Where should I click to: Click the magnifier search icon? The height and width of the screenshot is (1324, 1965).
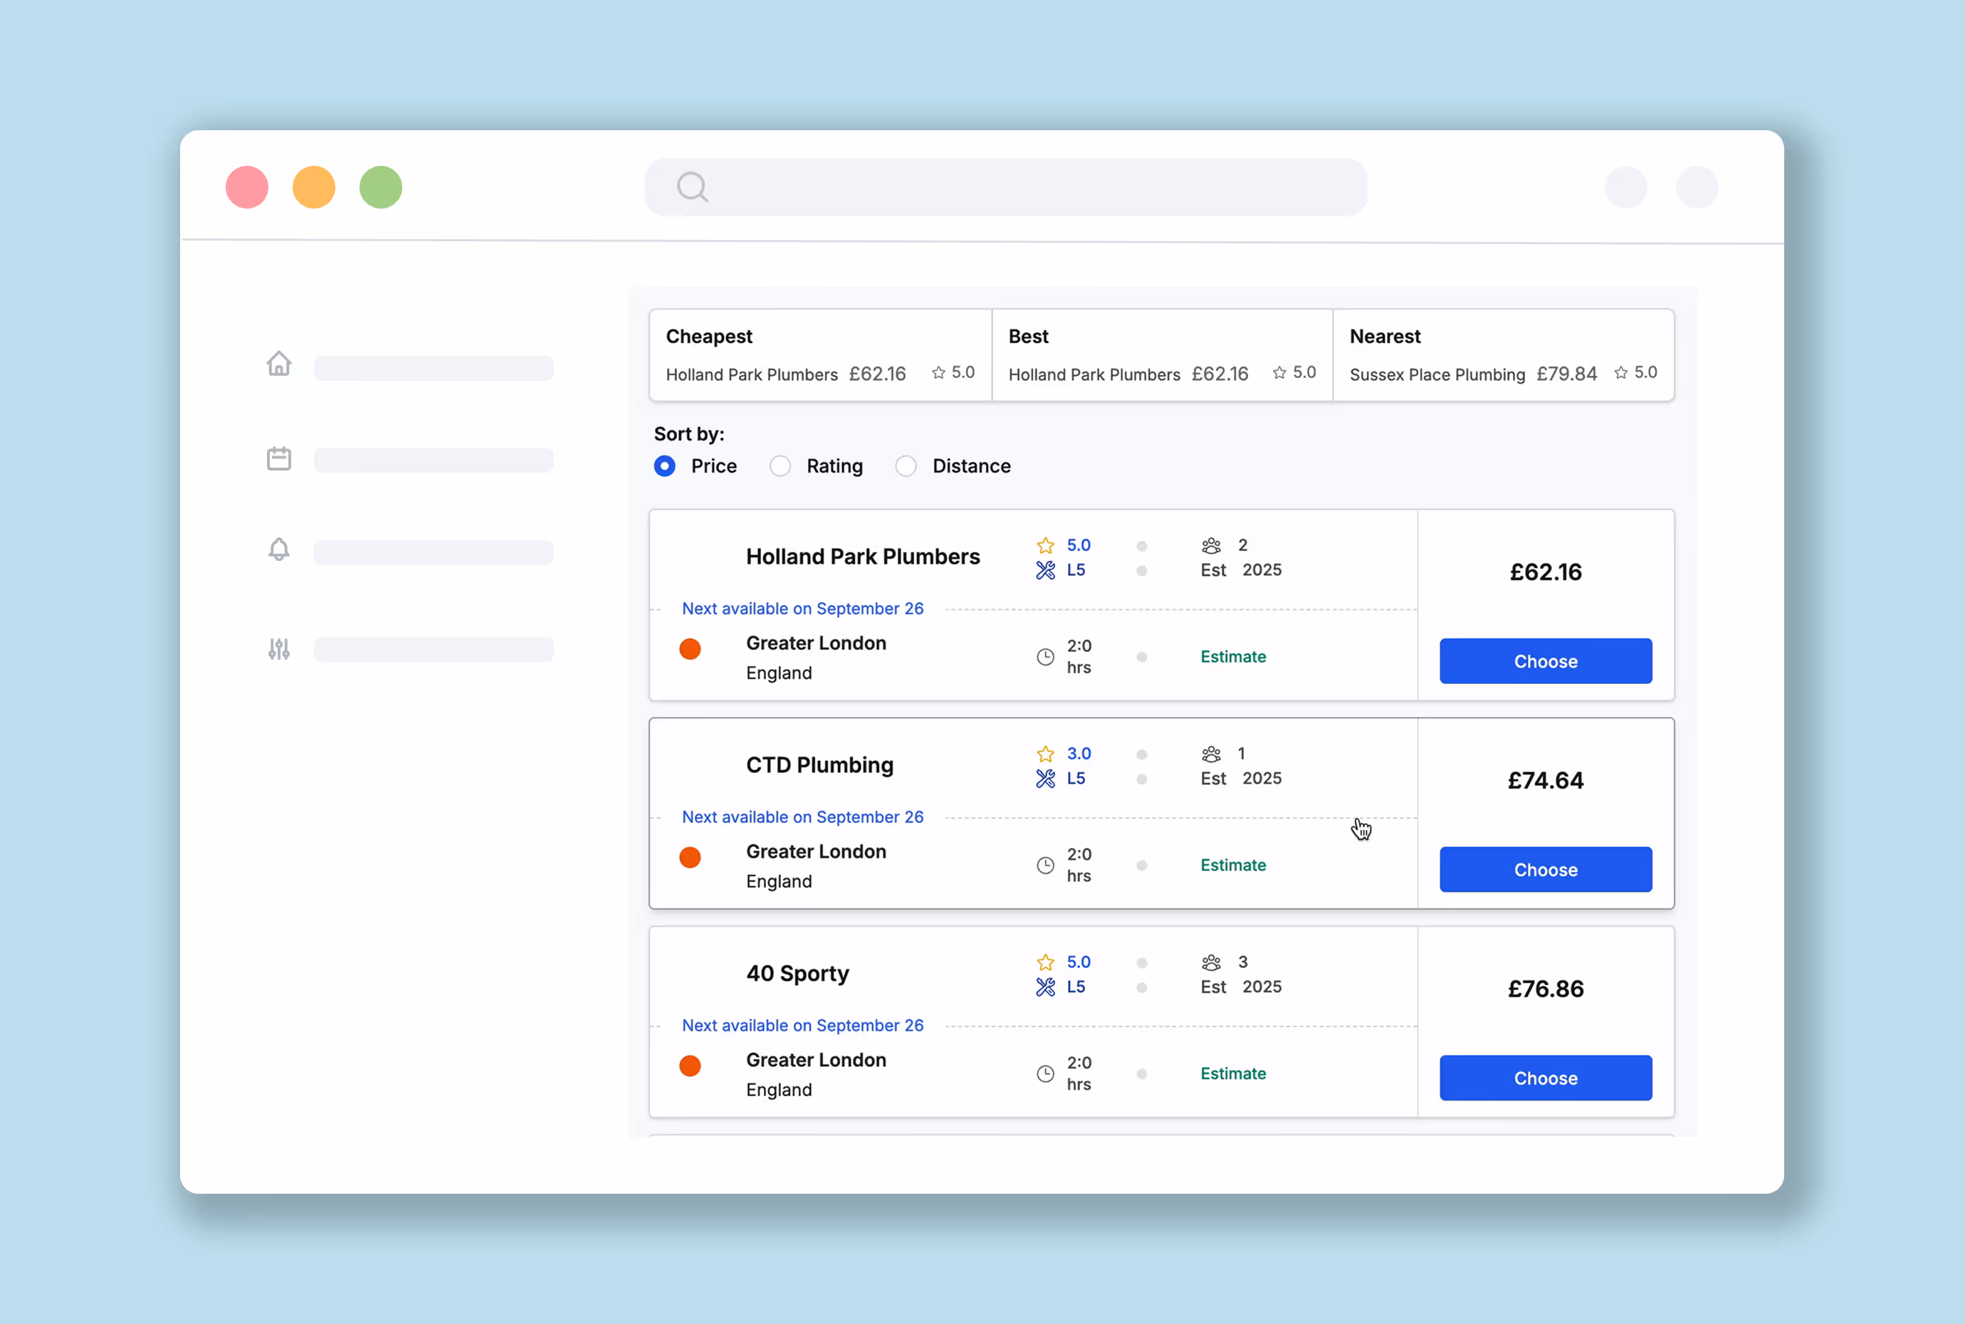coord(691,186)
